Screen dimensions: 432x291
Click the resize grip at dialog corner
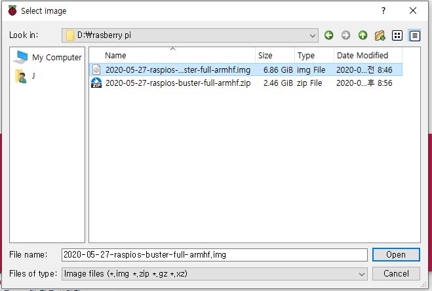coord(424,284)
